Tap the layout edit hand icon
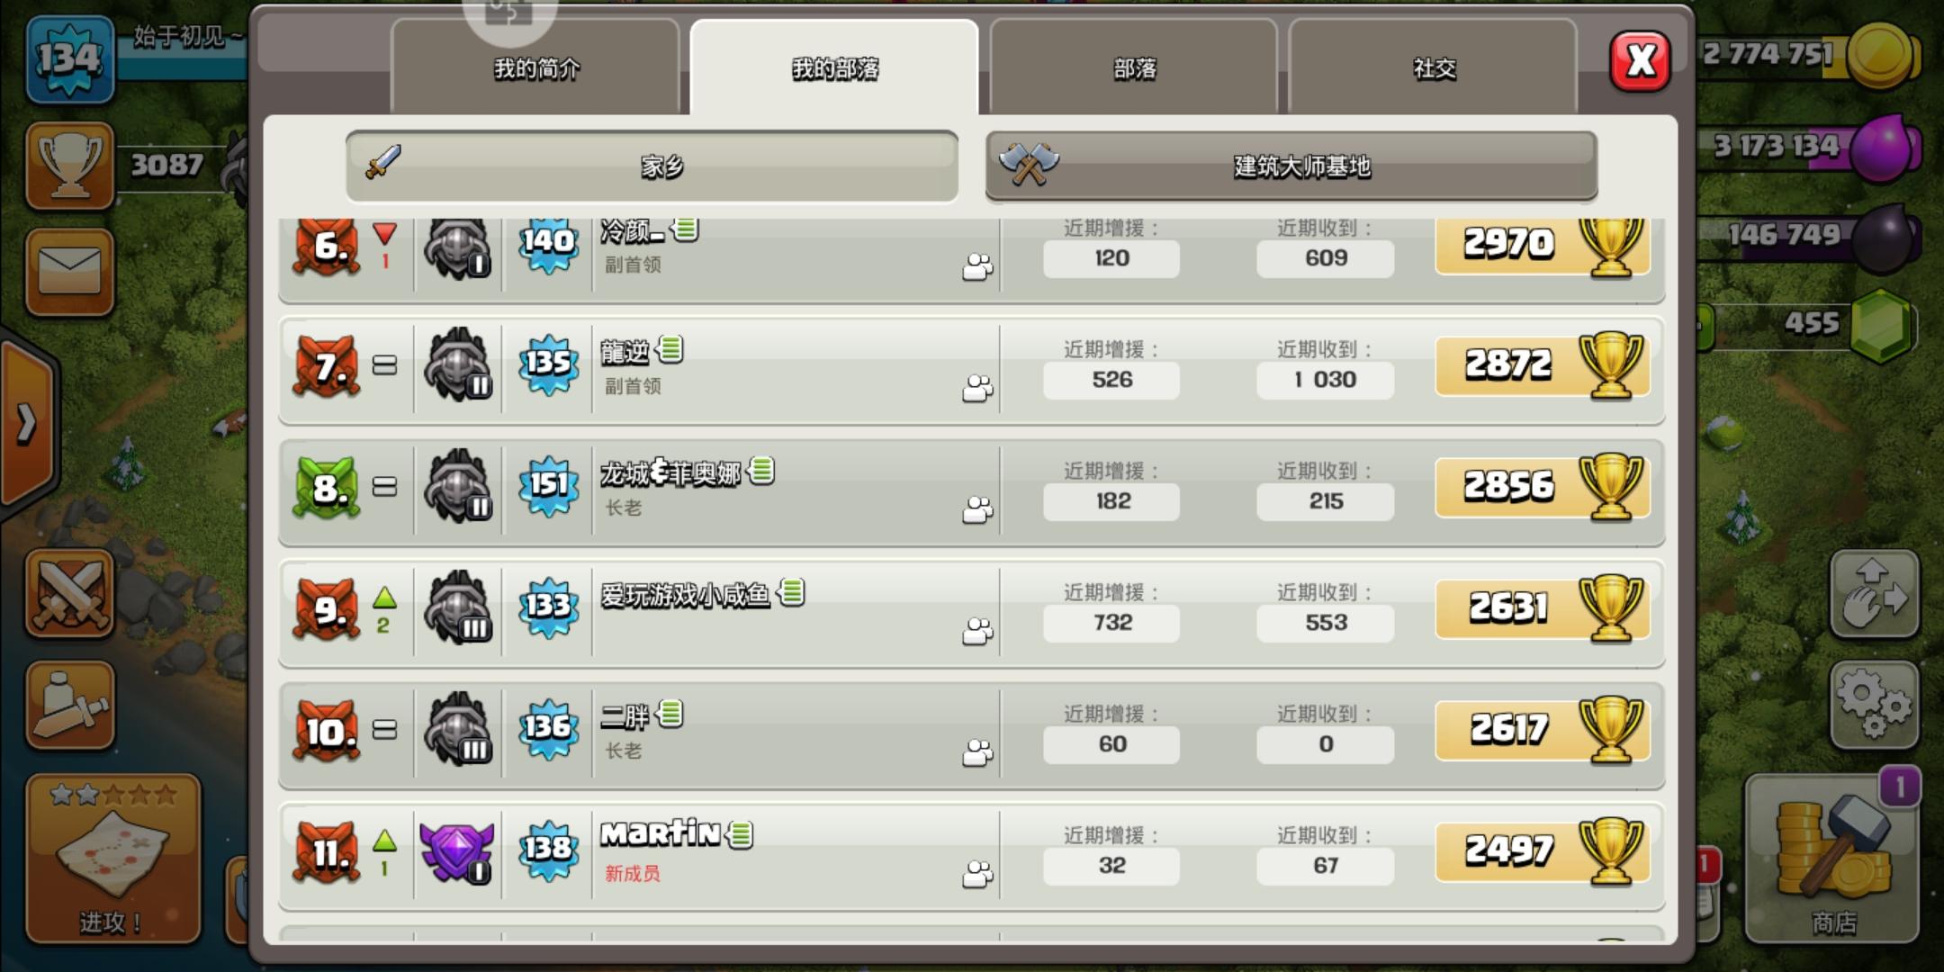The height and width of the screenshot is (972, 1944). point(1876,594)
